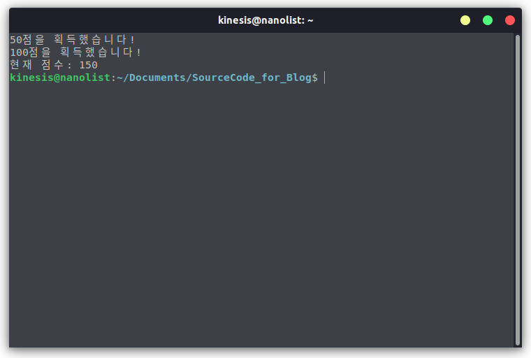Click the yellow minimize window button
This screenshot has width=531, height=358.
click(465, 20)
